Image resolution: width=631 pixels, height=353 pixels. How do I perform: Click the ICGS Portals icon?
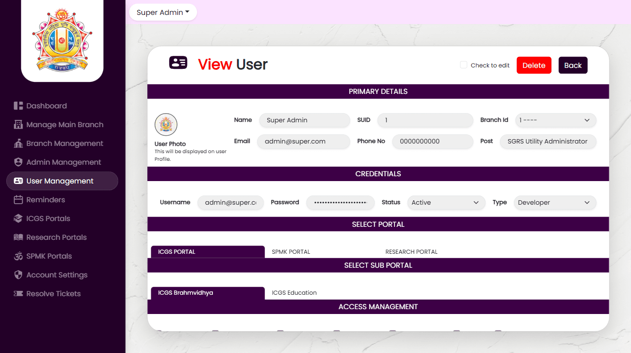click(18, 219)
